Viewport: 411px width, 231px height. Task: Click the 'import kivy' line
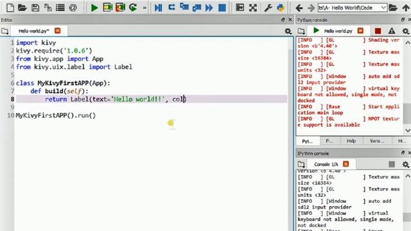coord(36,43)
